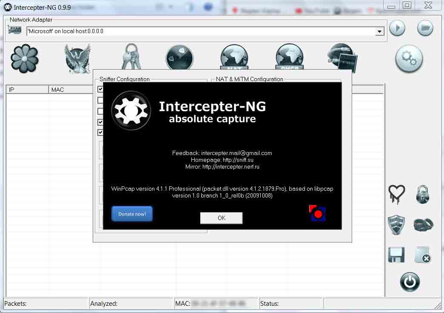Click the IP column header
This screenshot has width=444, height=313.
click(x=28, y=90)
